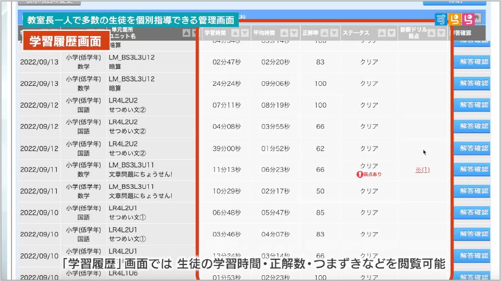The height and width of the screenshot is (281, 501).
Task: Sort 正解率 column ascending
Action: (325, 33)
